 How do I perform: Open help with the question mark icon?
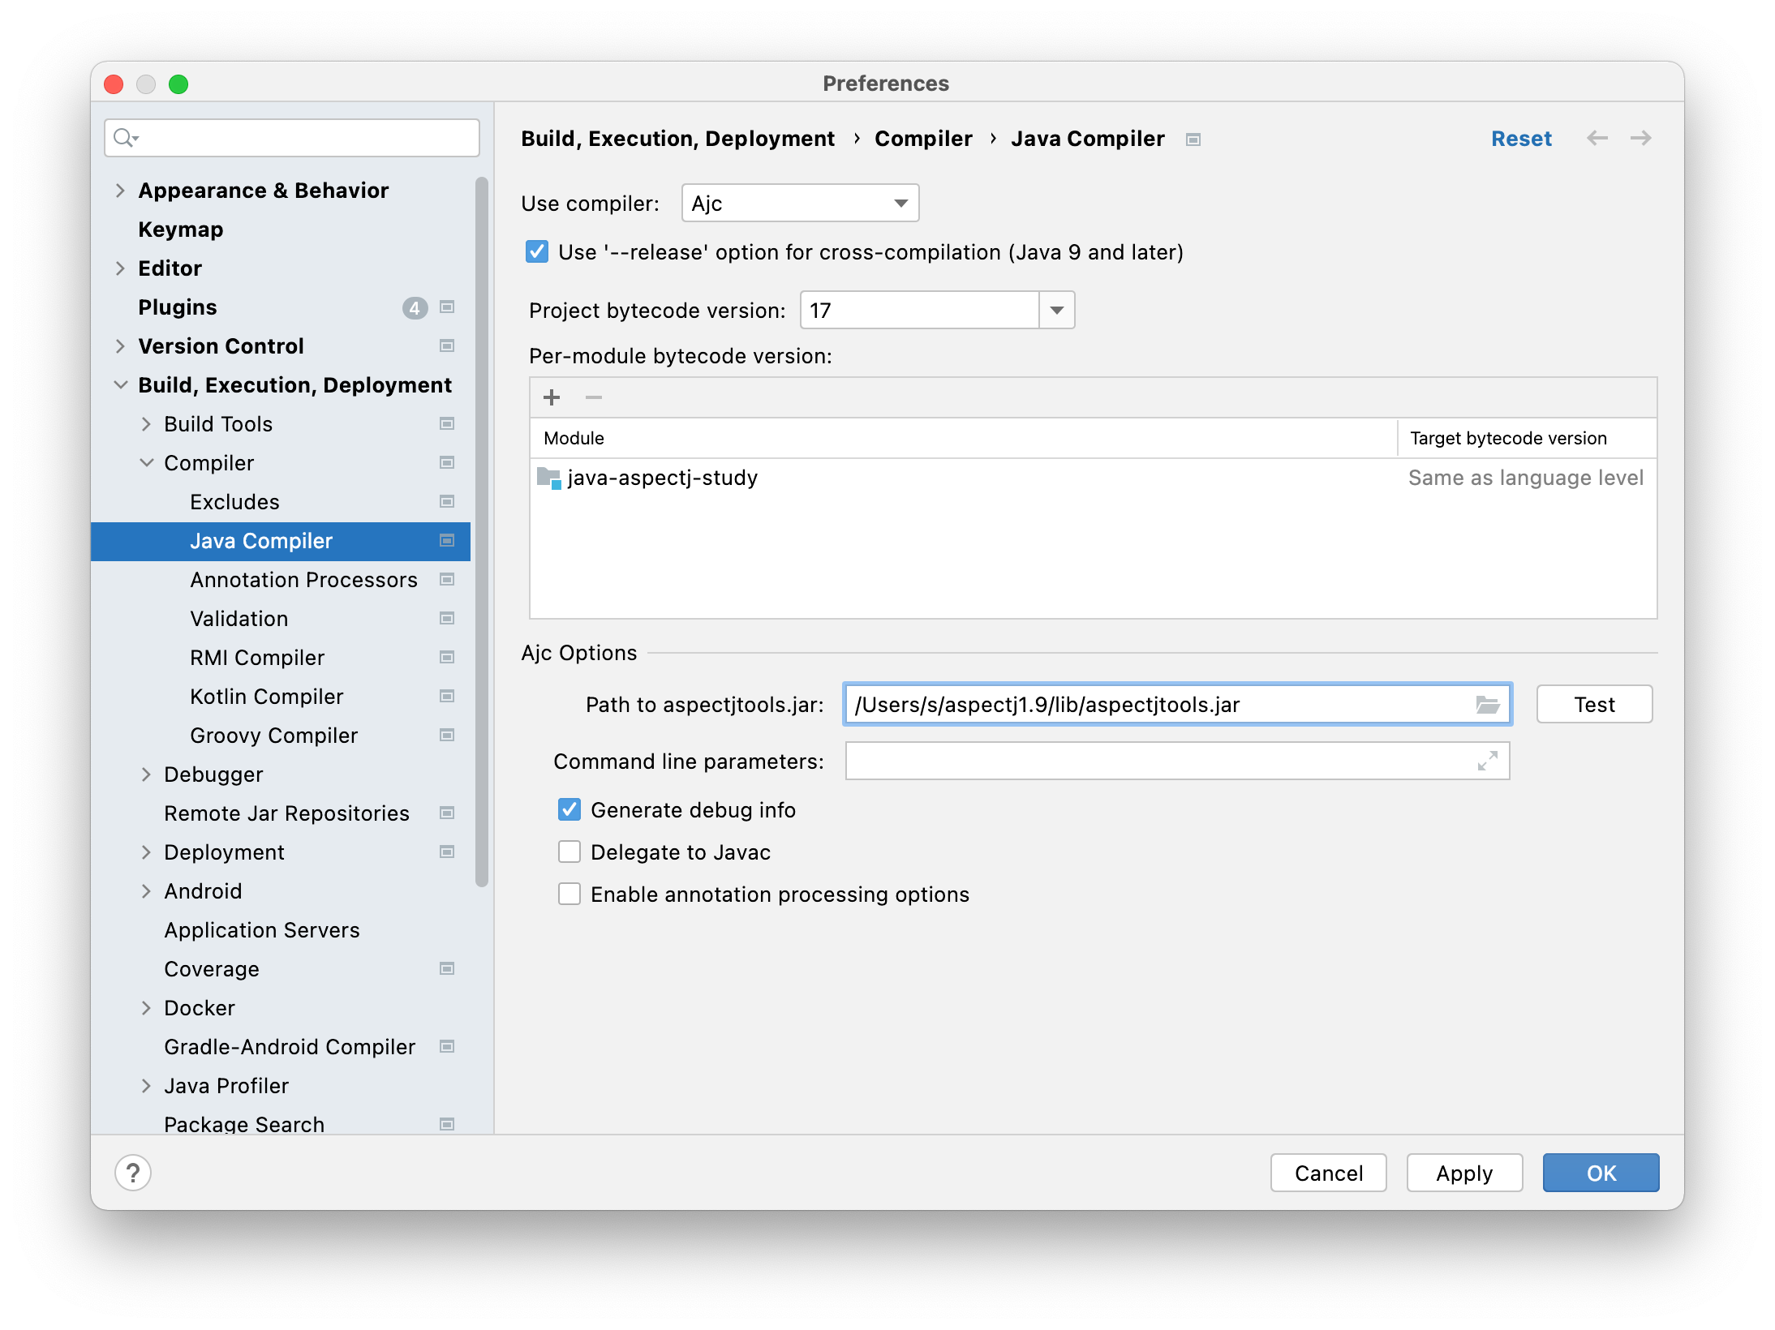coord(133,1173)
